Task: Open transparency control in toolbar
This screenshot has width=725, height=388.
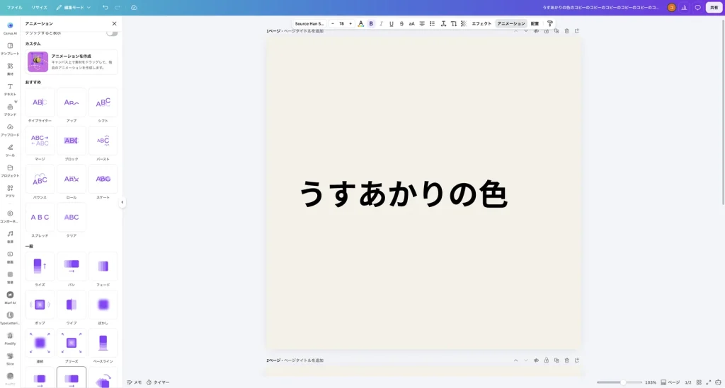Action: pyautogui.click(x=463, y=23)
